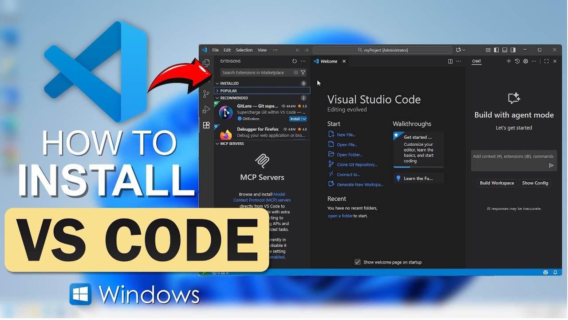Maximize the chat panel
Viewport: 568px width, 320px height.
click(546, 61)
